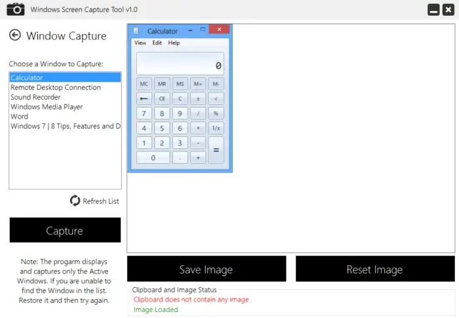
Task: Click the Reset Image button
Action: [375, 269]
